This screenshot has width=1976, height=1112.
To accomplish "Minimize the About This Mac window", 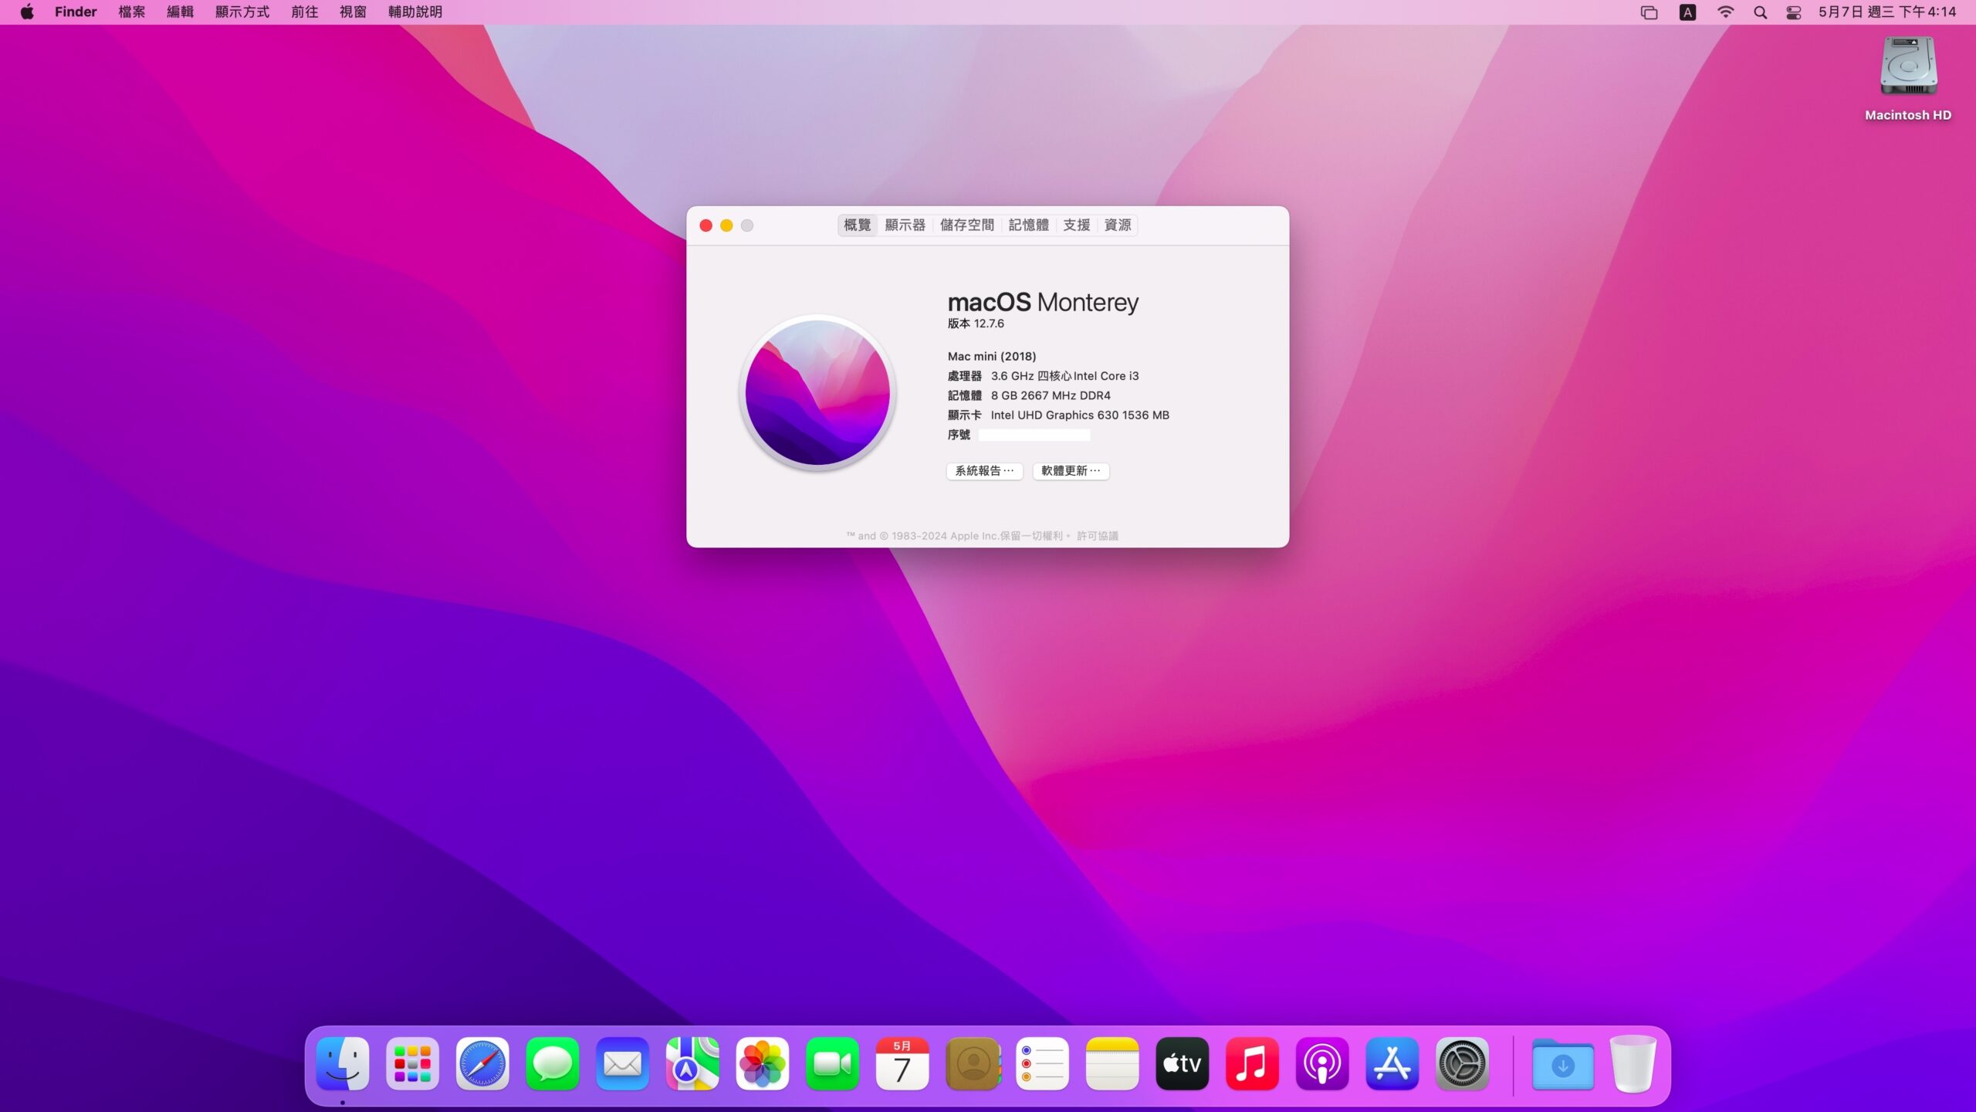I will (x=726, y=225).
